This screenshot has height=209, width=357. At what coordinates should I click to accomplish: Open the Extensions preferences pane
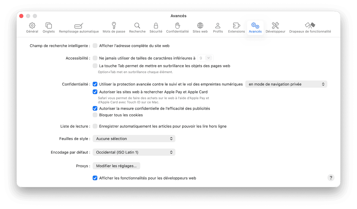coord(236,27)
